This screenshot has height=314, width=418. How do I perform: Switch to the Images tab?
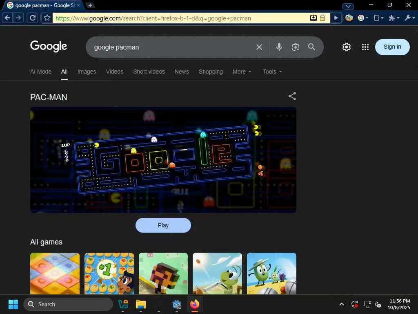pyautogui.click(x=87, y=72)
